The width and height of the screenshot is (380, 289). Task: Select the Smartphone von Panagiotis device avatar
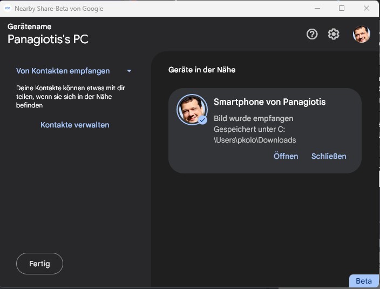tap(192, 110)
